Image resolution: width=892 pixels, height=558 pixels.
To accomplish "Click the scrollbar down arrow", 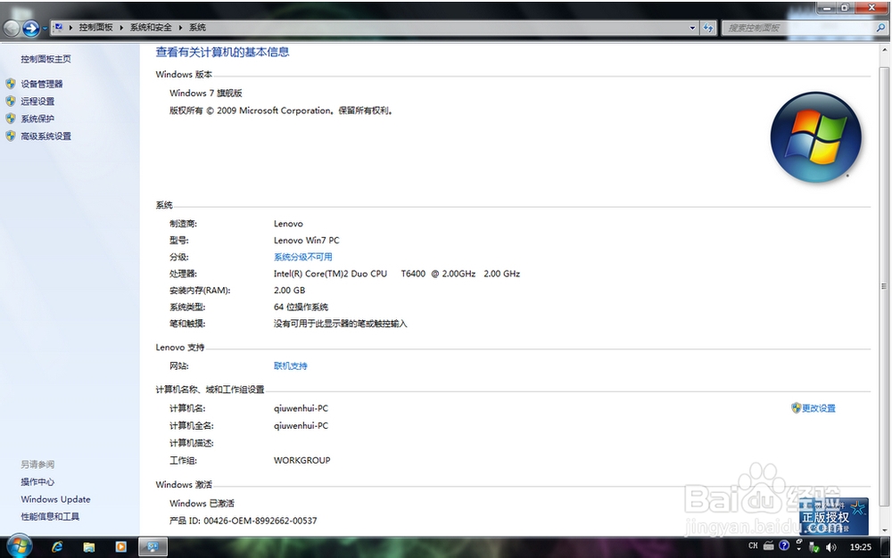I will click(884, 529).
